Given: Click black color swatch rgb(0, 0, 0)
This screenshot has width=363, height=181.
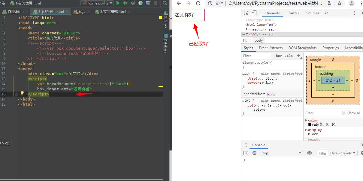Looking at the screenshot, I should [310, 124].
